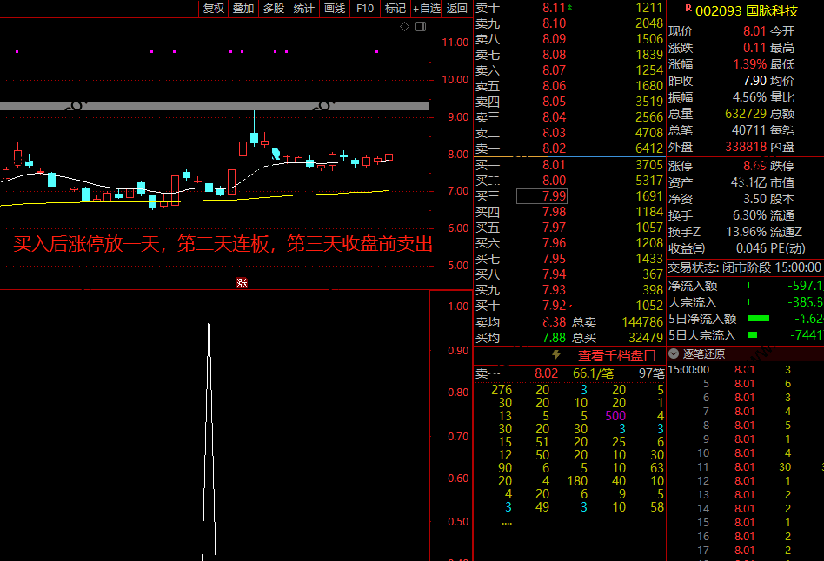Viewport: 824px width, 561px height.
Task: Expand the 逐笔还原 dropdown arrow
Action: coord(673,353)
